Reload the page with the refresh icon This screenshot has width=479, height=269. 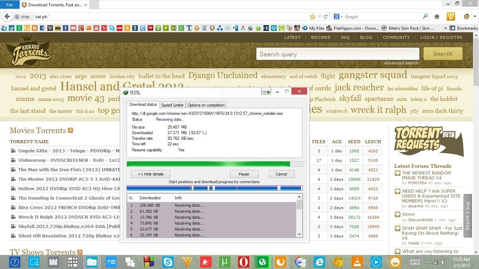326,16
